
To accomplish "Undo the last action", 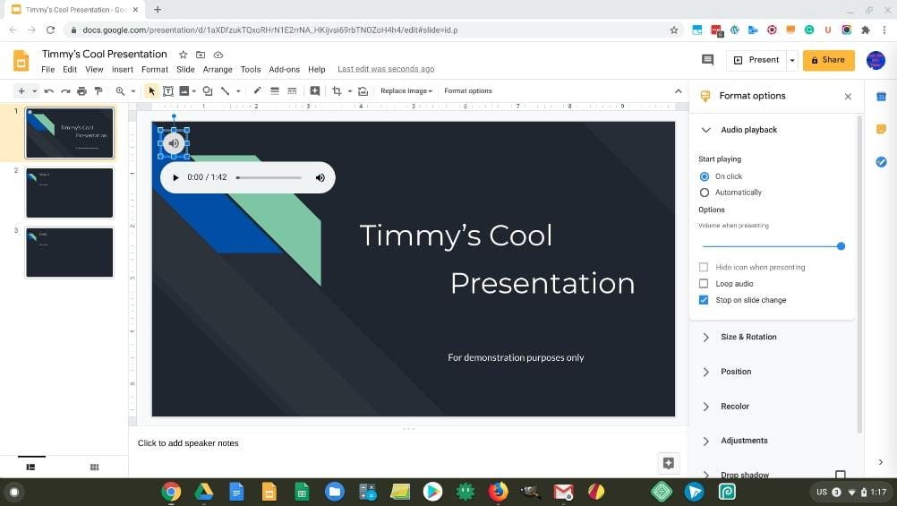I will tap(49, 91).
